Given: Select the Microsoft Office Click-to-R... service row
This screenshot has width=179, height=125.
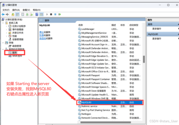Looking at the screenshot, I should click(x=110, y=71).
